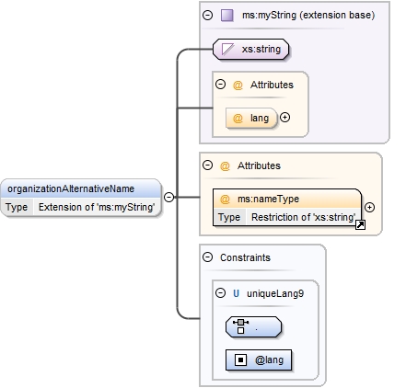
Task: Click the Type label in ms:nameType row
Action: [x=229, y=217]
